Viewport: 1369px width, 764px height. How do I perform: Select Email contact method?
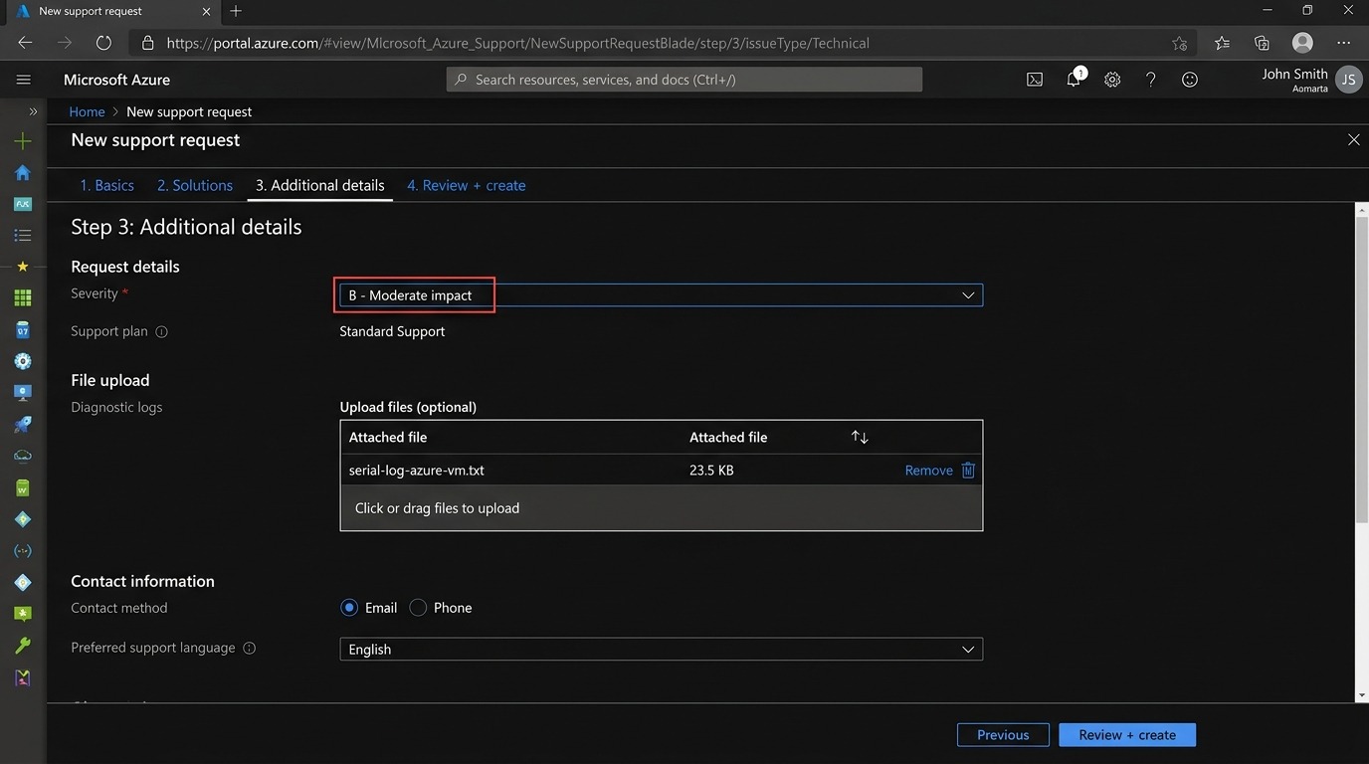[x=349, y=607]
